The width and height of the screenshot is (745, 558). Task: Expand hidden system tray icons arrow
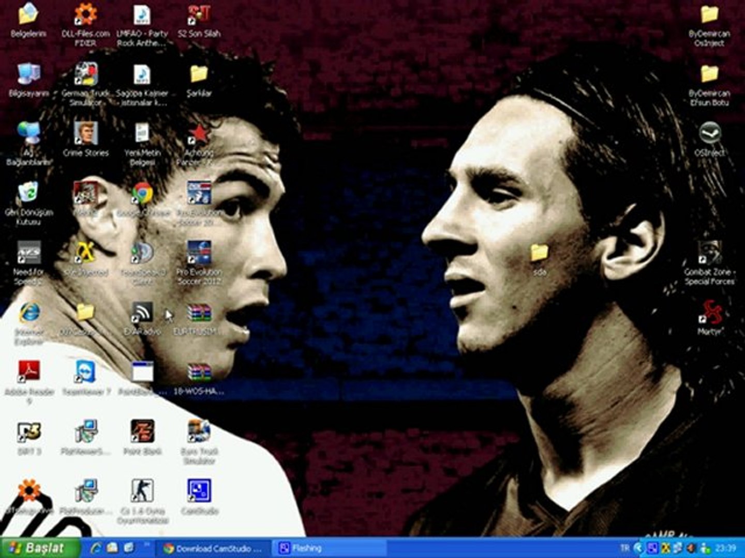[x=638, y=548]
